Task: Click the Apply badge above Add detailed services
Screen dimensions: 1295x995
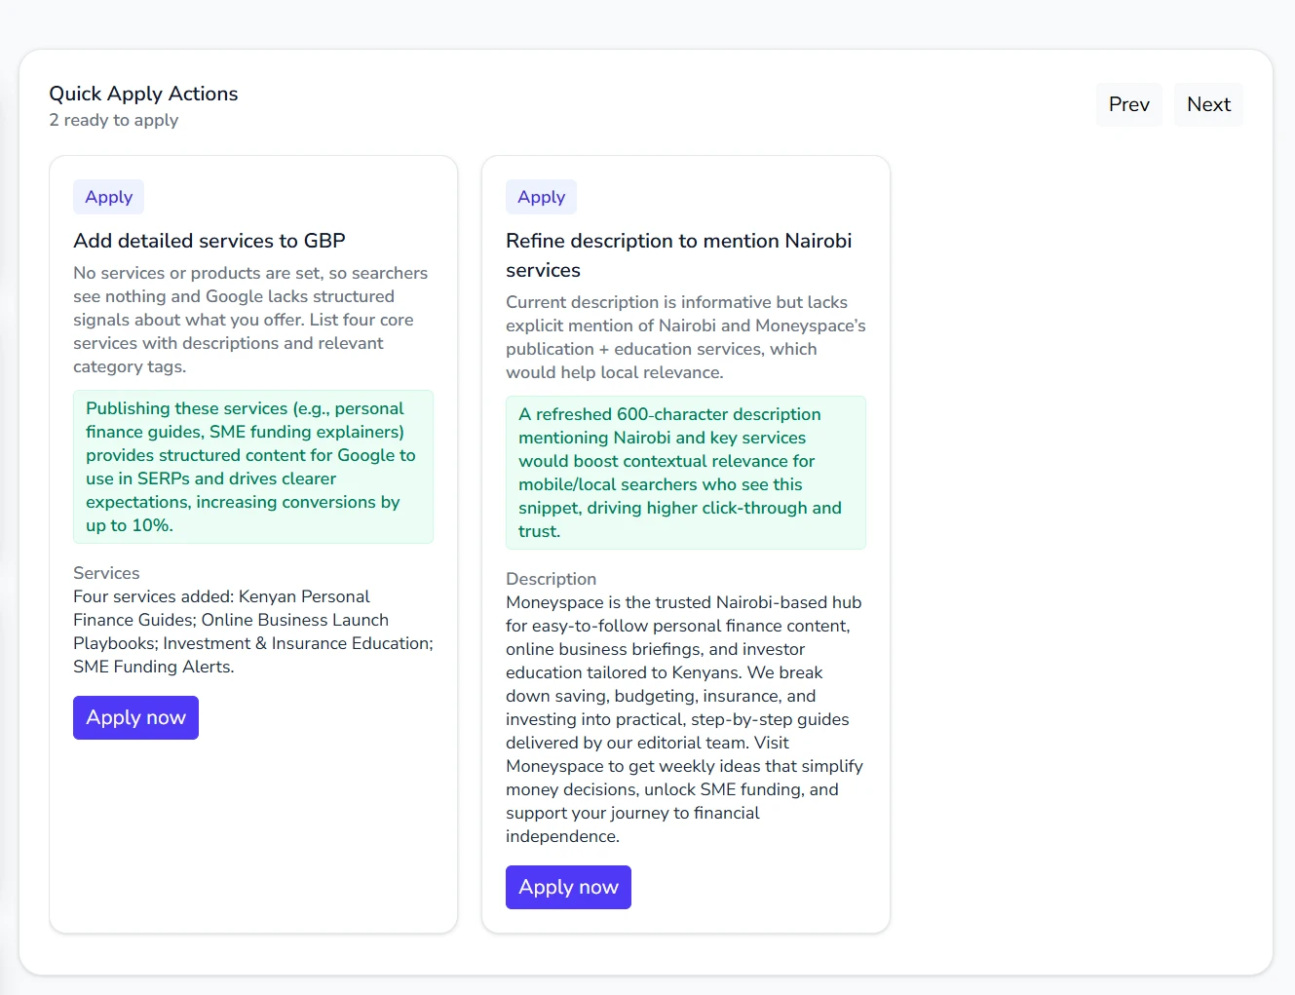Action: pyautogui.click(x=108, y=197)
